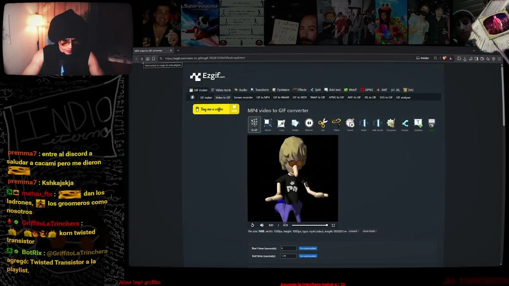
Task: Open the Effects menu
Action: (299, 90)
